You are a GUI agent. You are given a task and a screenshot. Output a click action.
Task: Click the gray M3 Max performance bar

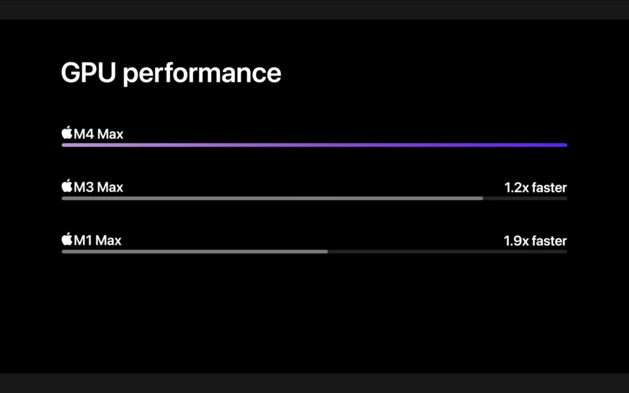pos(272,198)
